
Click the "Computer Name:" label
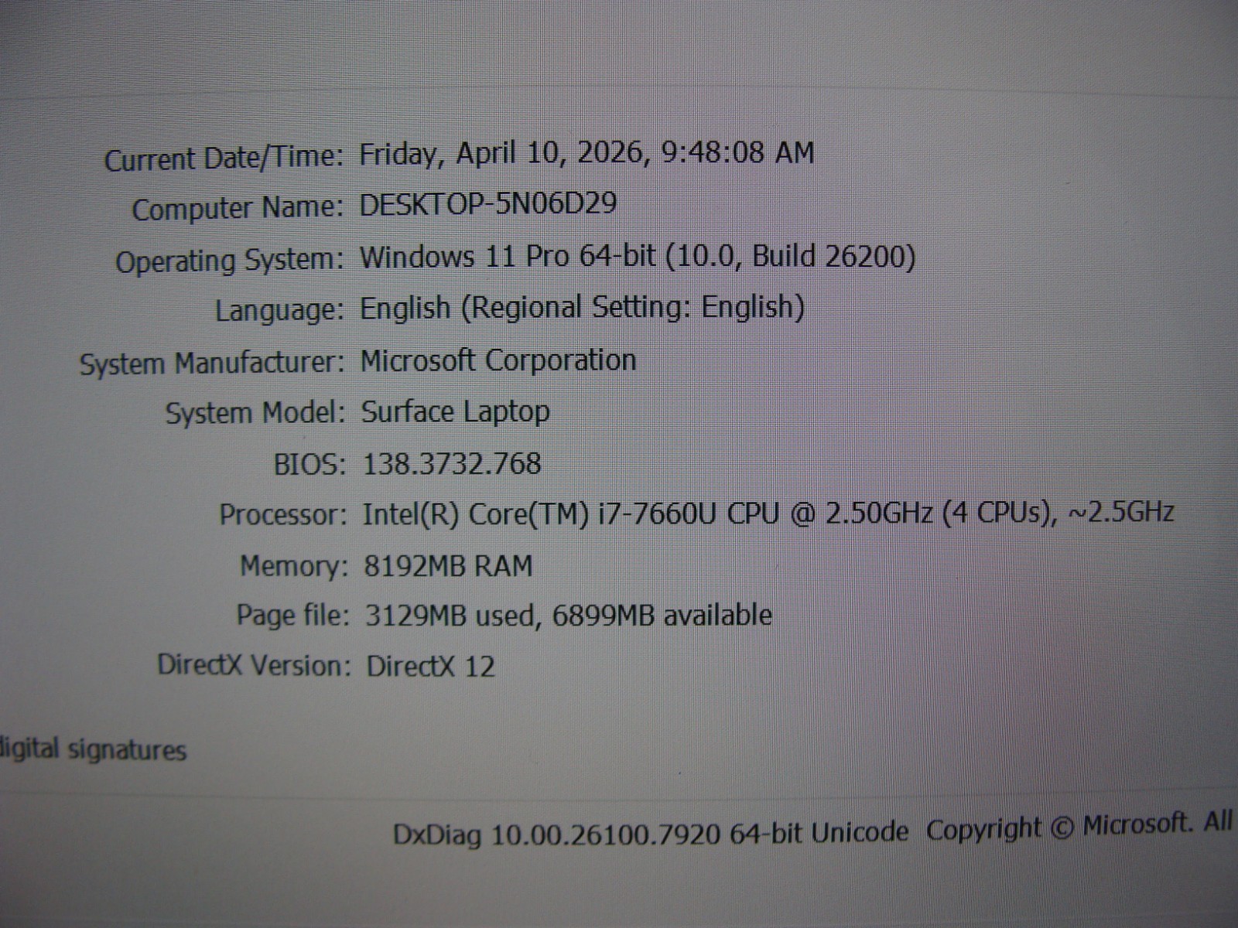238,209
